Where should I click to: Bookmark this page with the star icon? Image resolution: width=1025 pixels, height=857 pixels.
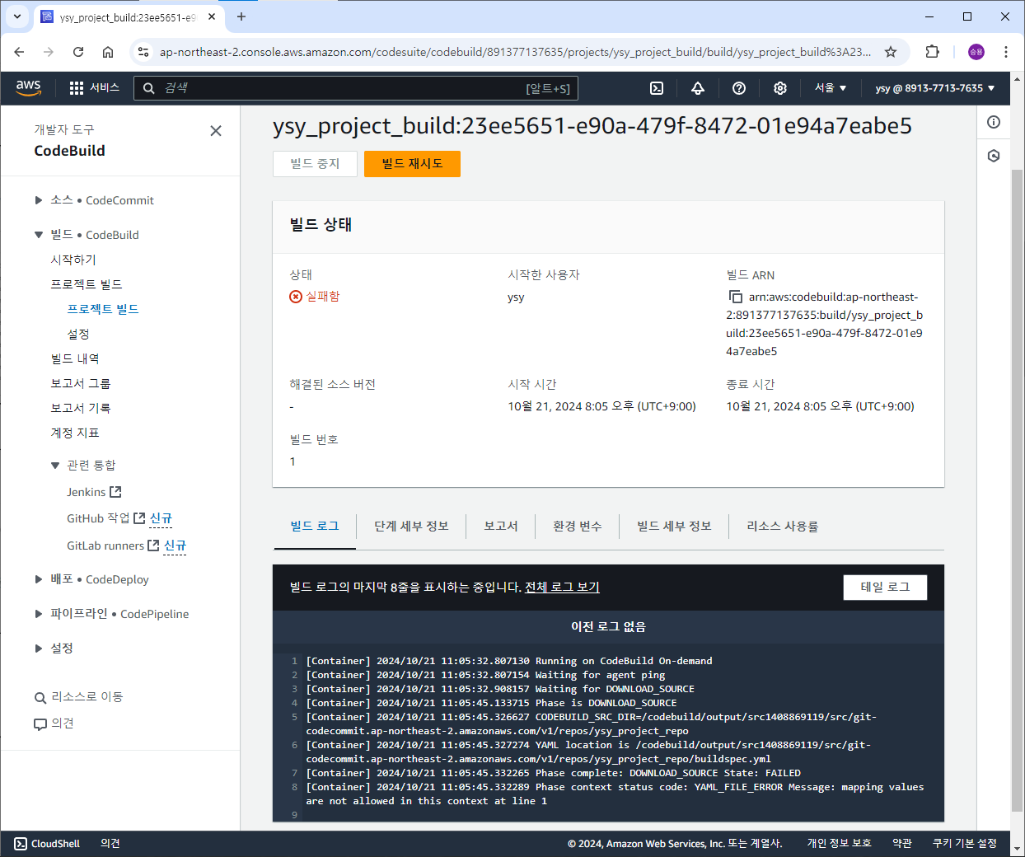[891, 52]
